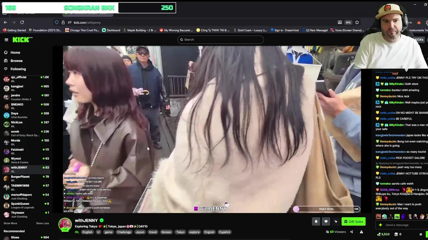Viewport: 428px width, 240px height.
Task: Collapse the list with Show Less
Action: (42, 223)
